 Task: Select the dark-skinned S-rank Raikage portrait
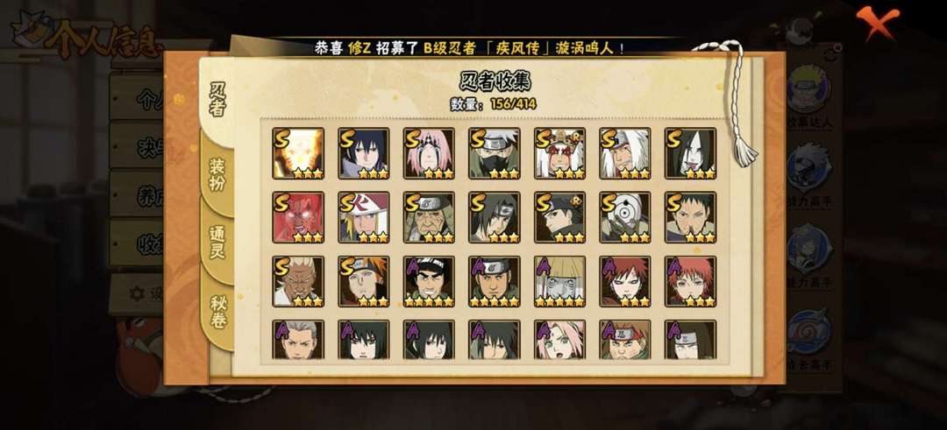coord(298,281)
